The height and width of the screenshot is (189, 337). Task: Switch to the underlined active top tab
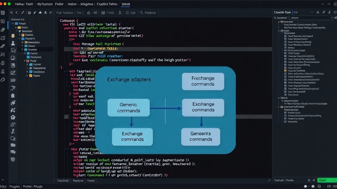(x=126, y=4)
